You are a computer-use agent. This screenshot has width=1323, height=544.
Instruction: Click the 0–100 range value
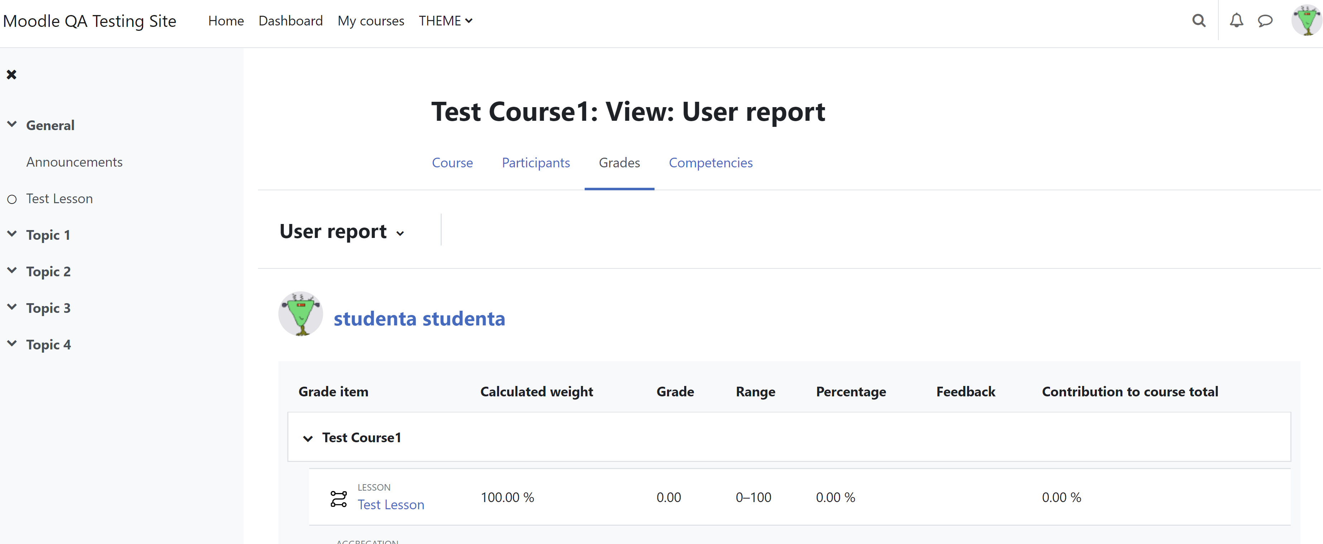click(753, 498)
